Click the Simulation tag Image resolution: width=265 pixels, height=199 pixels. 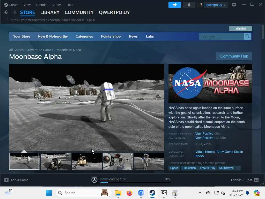coord(189,168)
